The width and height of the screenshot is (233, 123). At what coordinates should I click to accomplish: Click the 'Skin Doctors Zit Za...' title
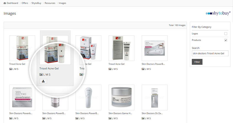(152, 113)
